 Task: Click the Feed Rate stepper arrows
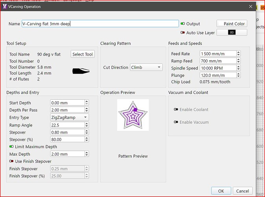[238, 54]
